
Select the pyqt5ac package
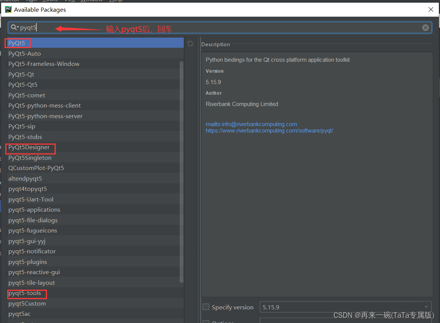pos(96,314)
